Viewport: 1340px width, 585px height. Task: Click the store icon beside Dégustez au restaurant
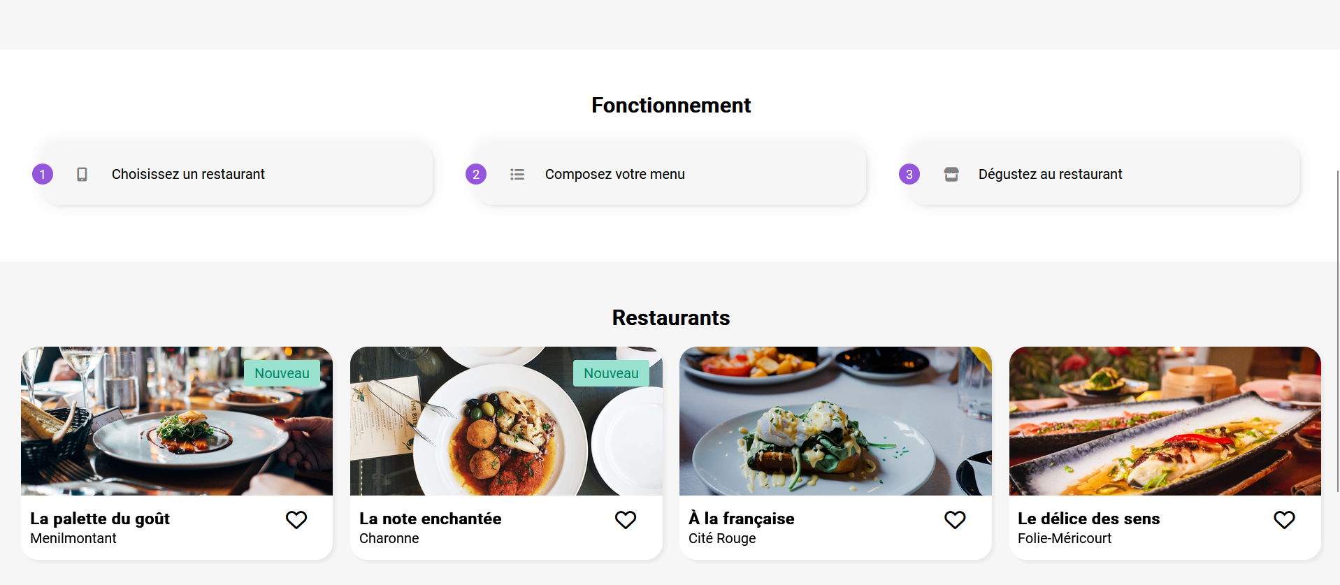[951, 174]
